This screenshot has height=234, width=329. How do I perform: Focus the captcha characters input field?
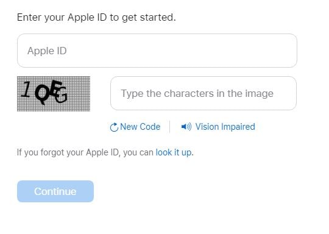pyautogui.click(x=203, y=93)
